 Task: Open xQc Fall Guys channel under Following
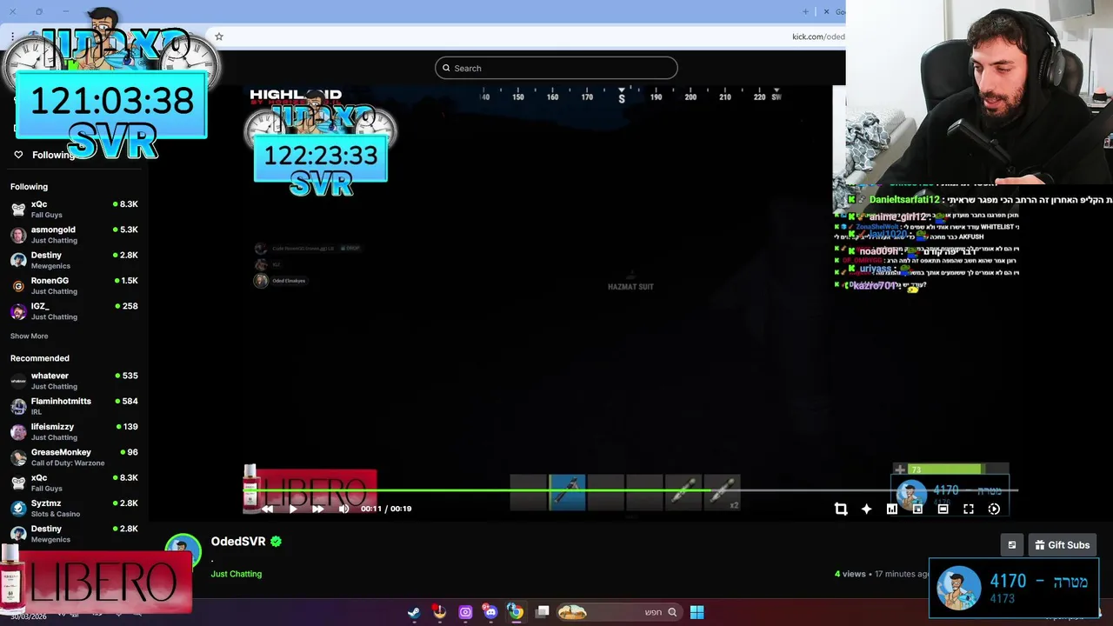coord(74,209)
